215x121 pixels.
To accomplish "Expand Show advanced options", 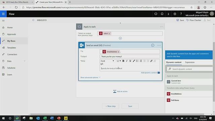I will point(90,78).
